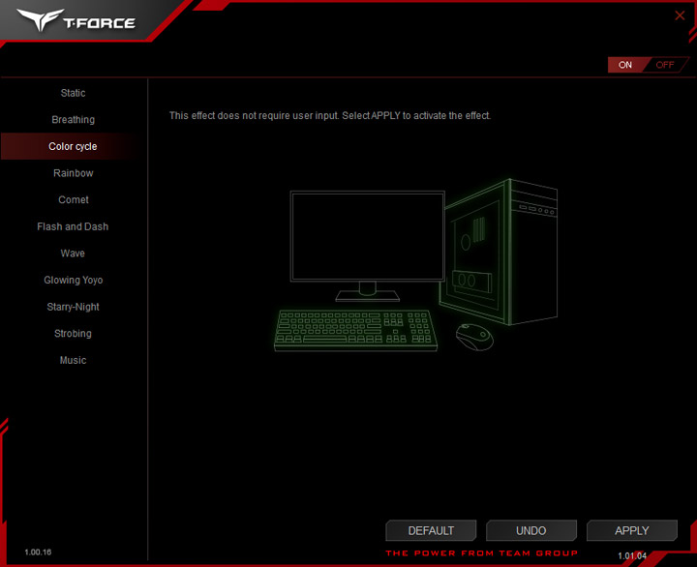Select the PC tower case illustration

(499, 252)
